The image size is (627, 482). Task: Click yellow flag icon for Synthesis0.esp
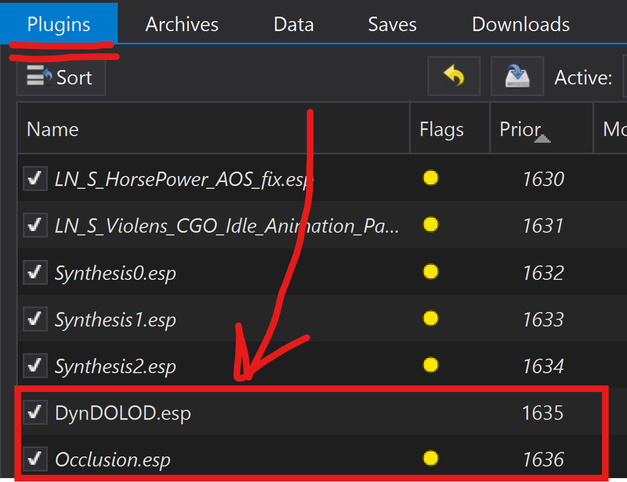(430, 272)
